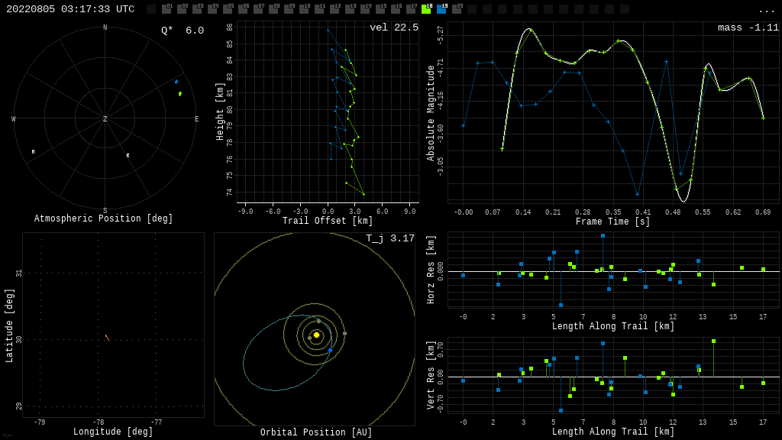The height and width of the screenshot is (440, 782).
Task: Click the blue camera 19 indicator box
Action: [441, 9]
